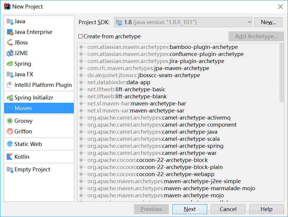Open the Project SDK dropdown
Image resolution: width=288 pixels, height=217 pixels.
(249, 22)
